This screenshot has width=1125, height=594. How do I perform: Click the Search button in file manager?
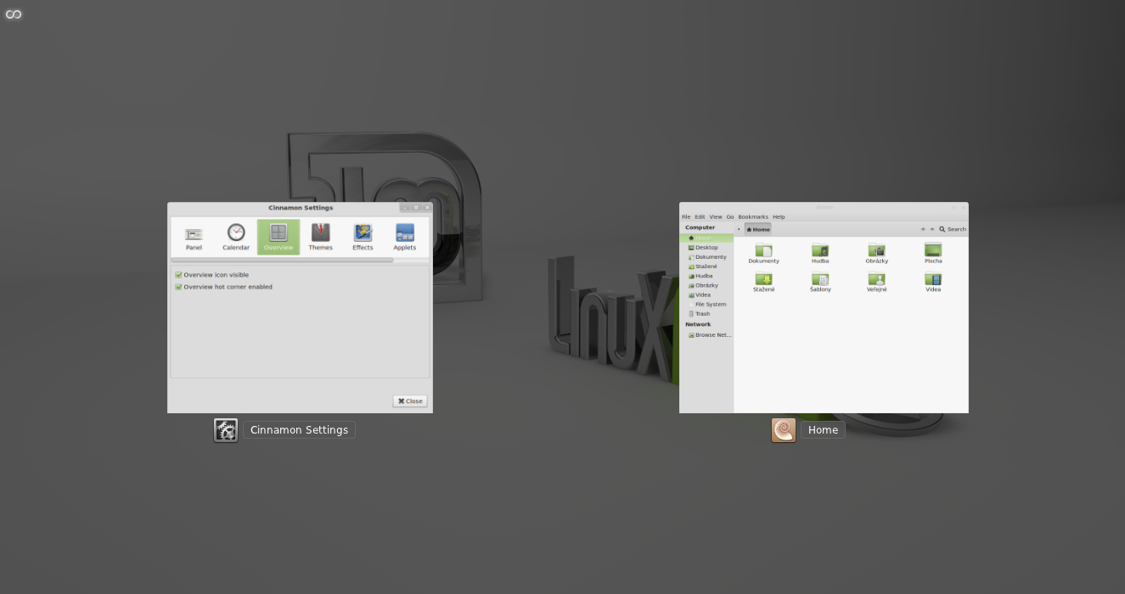pyautogui.click(x=953, y=229)
